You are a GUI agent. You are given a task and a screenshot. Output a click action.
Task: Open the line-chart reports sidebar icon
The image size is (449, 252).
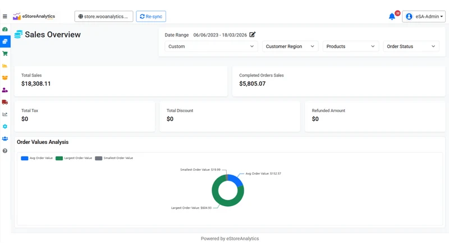[5, 114]
